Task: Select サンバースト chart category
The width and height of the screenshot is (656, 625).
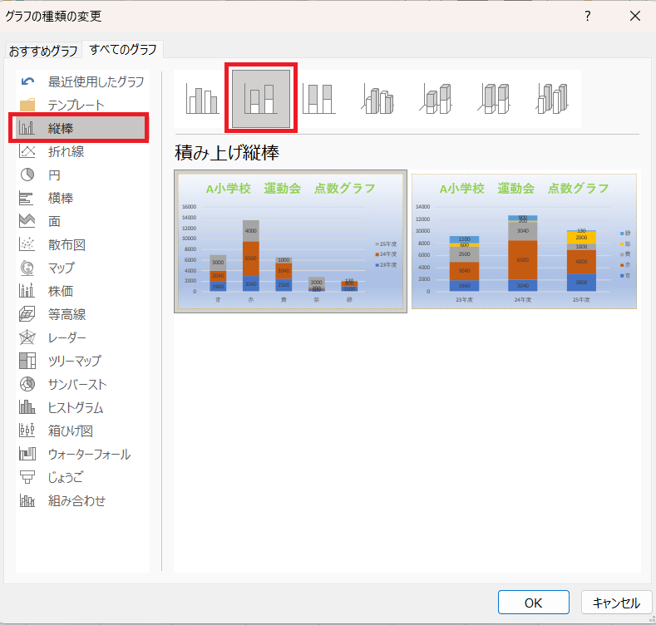Action: (x=82, y=384)
